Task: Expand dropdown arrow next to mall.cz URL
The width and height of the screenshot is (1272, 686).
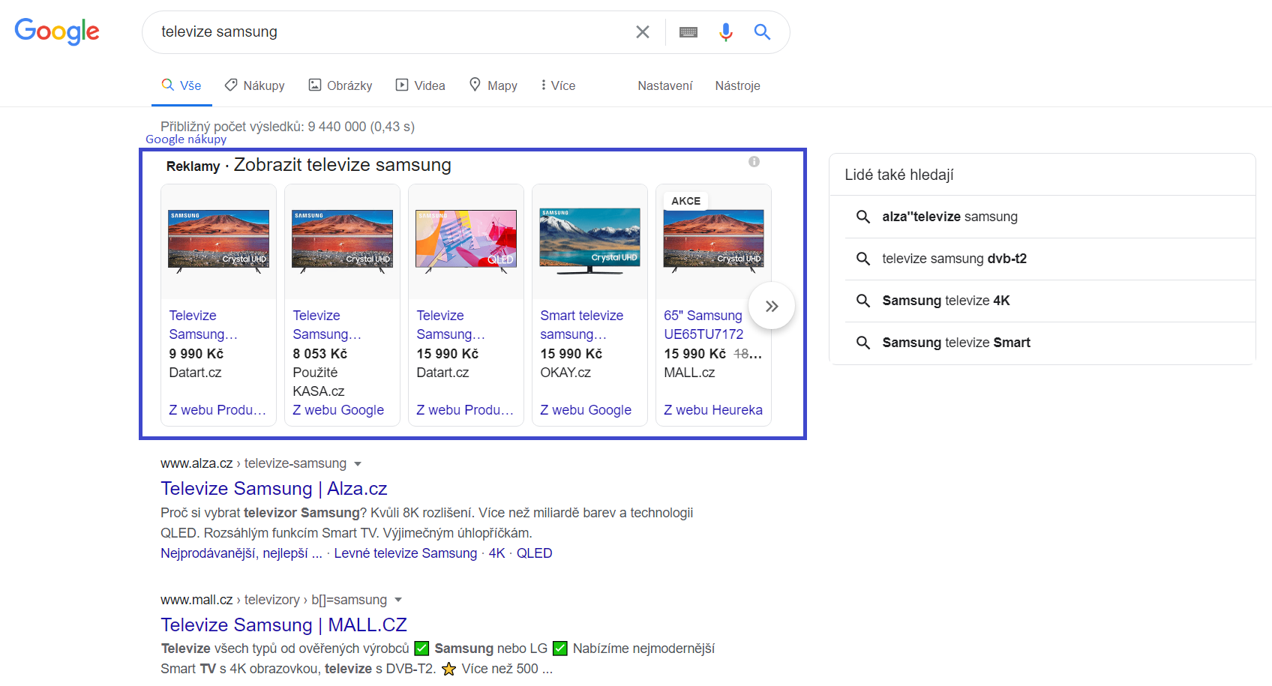Action: coord(398,600)
